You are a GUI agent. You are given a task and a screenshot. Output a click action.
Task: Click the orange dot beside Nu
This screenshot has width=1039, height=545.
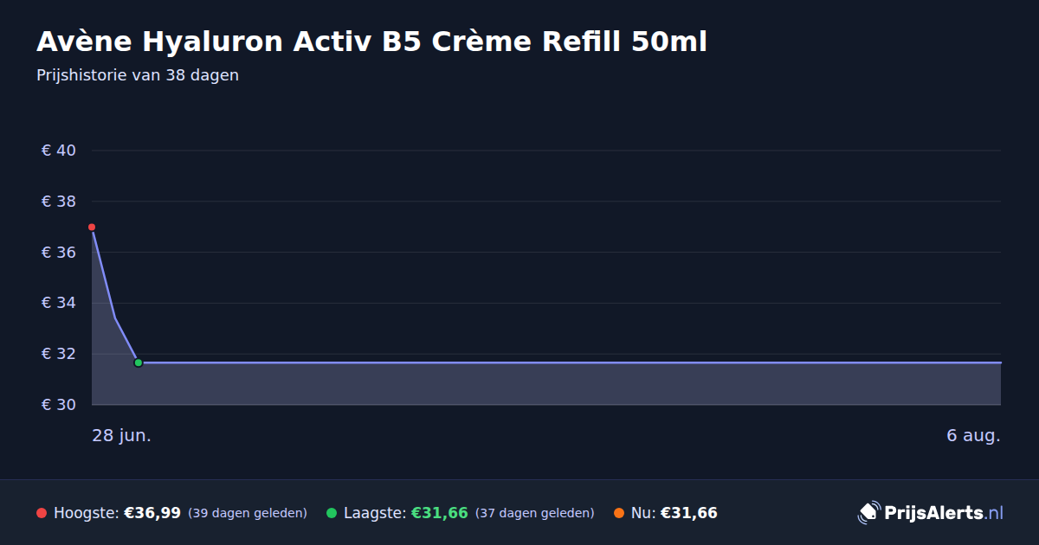coord(619,513)
